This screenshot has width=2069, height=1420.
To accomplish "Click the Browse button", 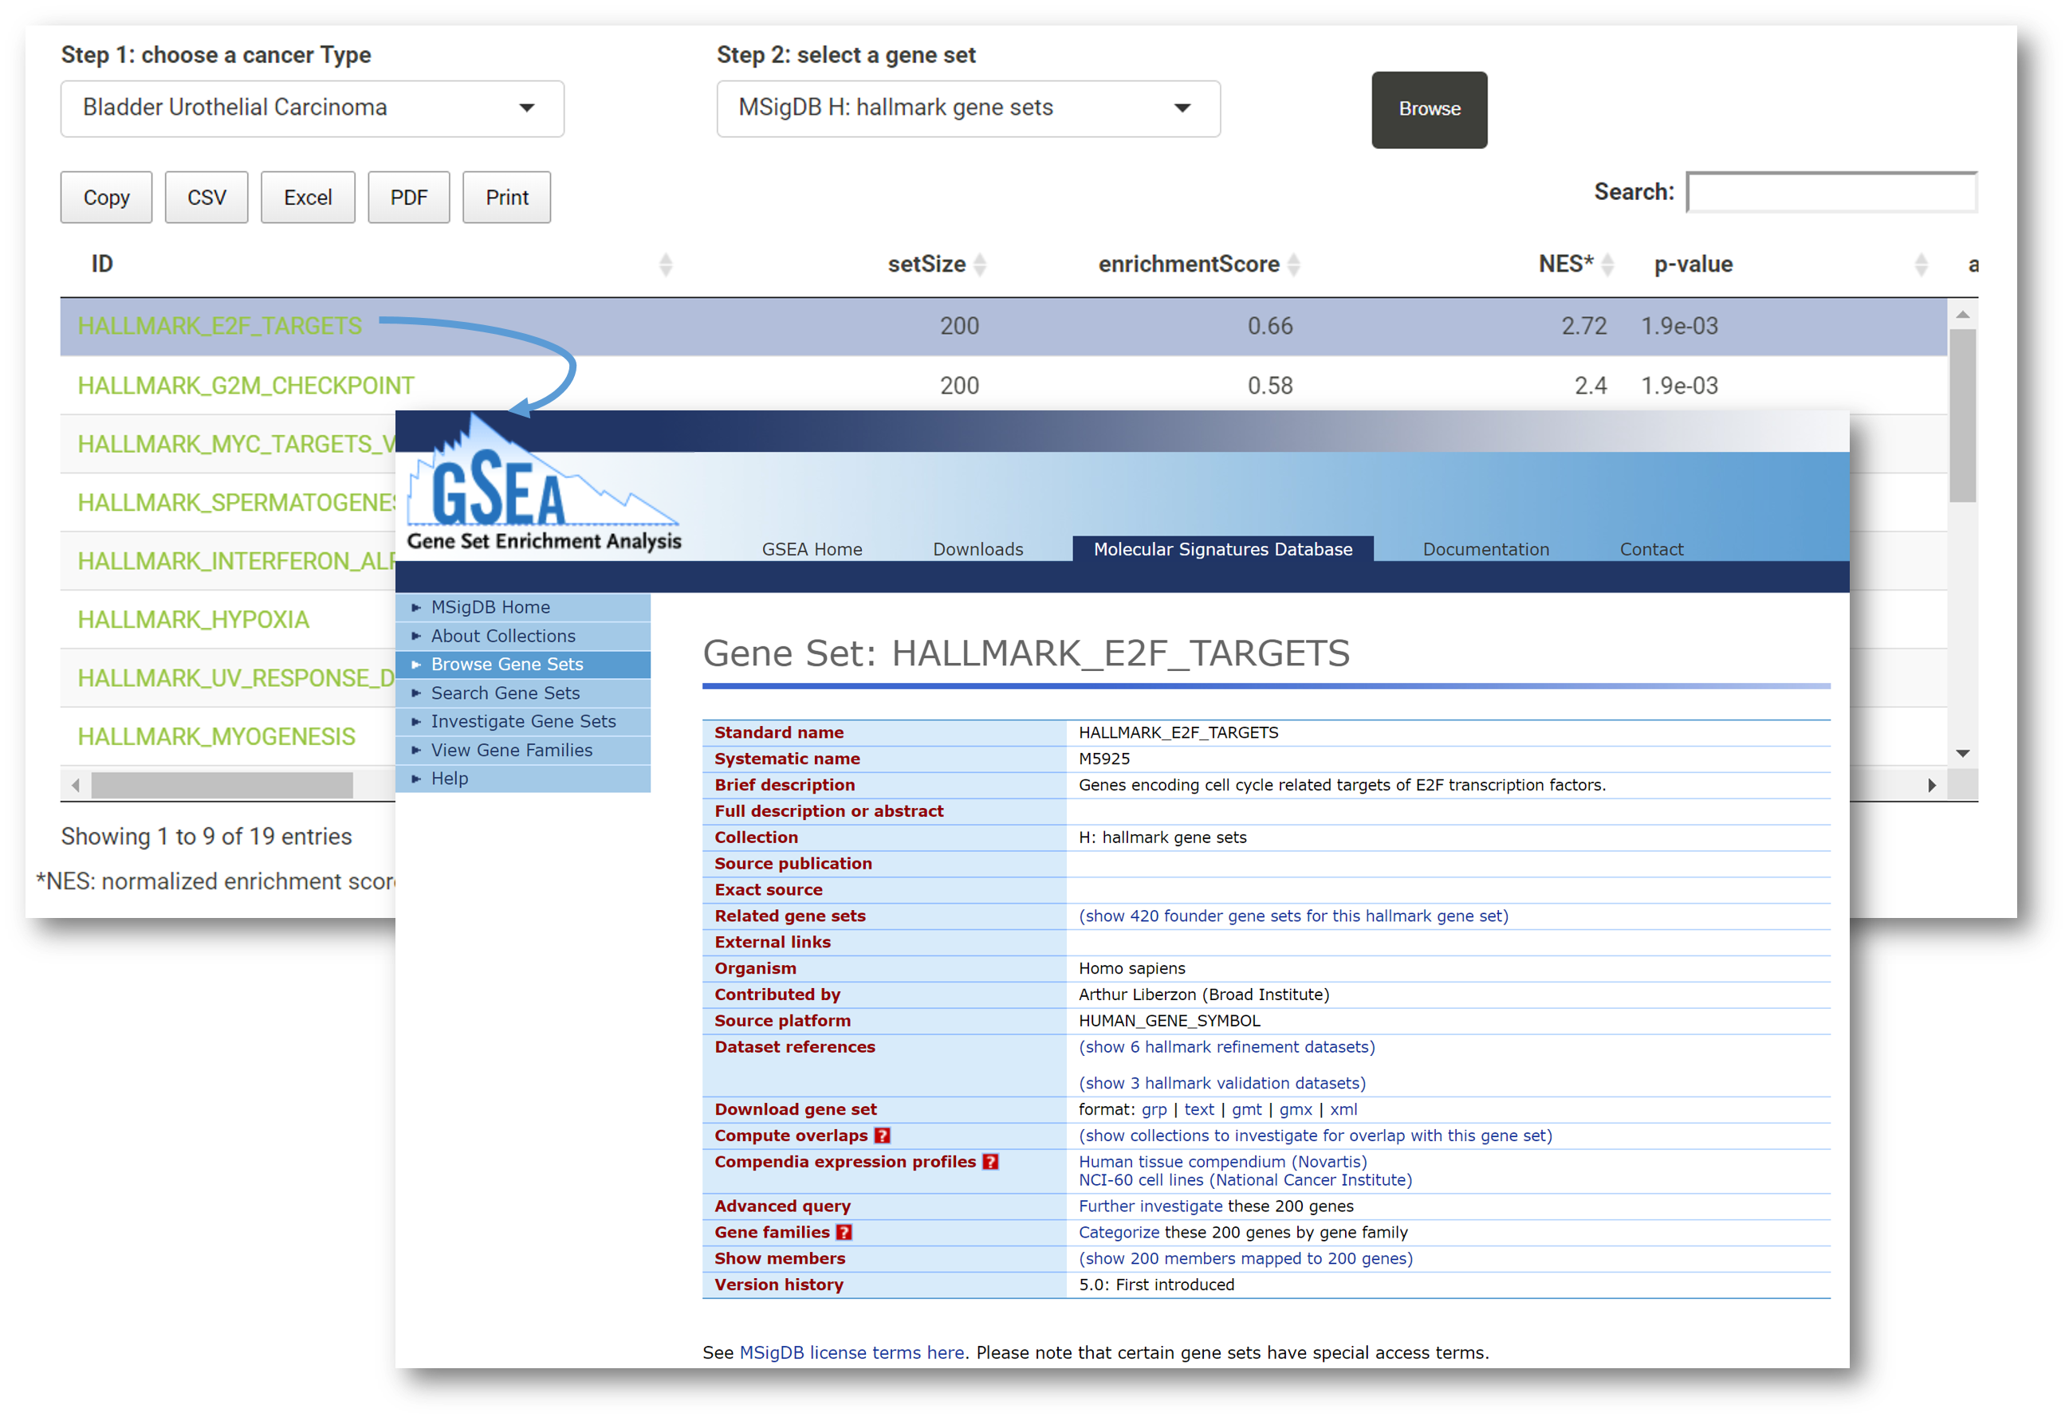I will click(1429, 109).
